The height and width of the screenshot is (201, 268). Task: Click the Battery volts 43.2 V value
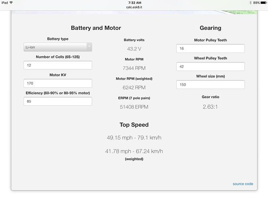click(x=134, y=49)
